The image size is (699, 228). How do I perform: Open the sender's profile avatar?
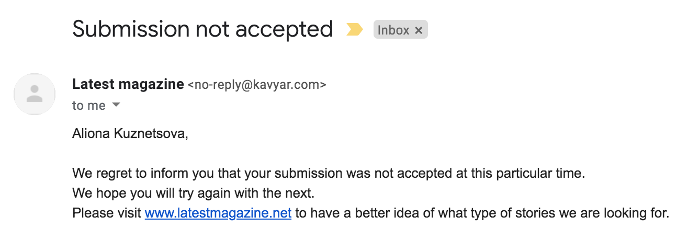point(35,94)
